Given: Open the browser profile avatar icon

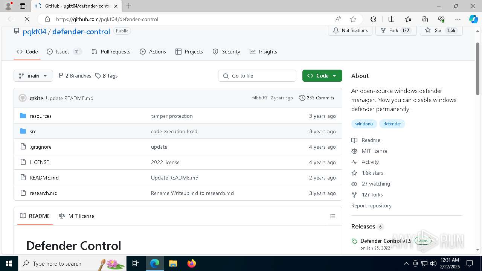Looking at the screenshot, I should tap(8, 6).
